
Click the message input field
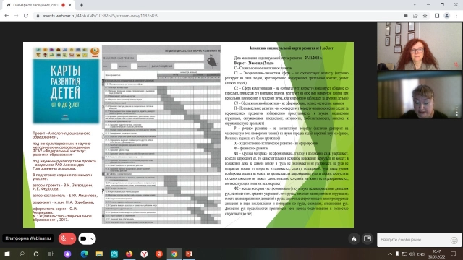click(414, 240)
